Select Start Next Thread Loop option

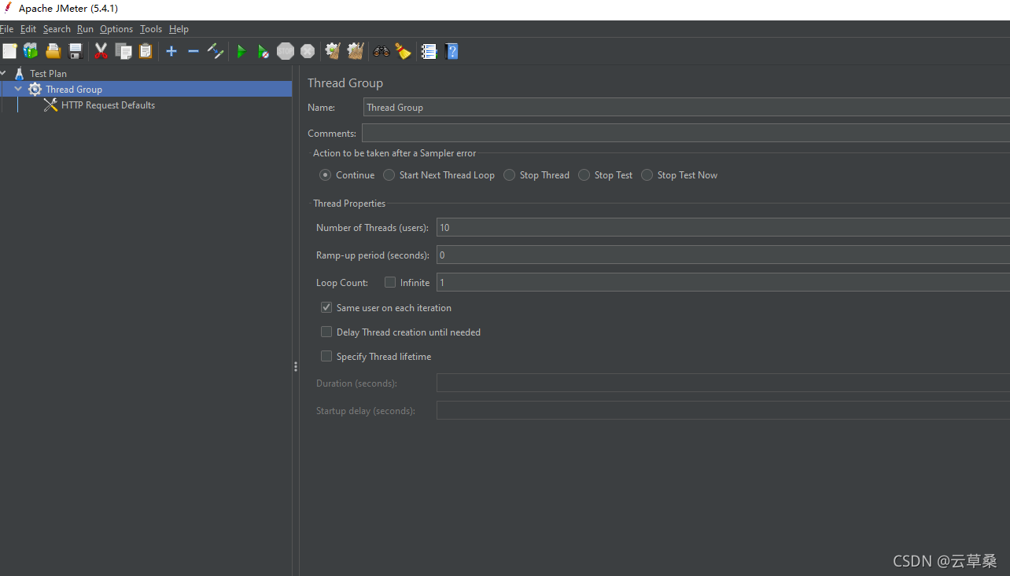pos(389,175)
